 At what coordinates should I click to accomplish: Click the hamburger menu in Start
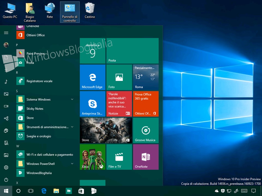pos(6,33)
